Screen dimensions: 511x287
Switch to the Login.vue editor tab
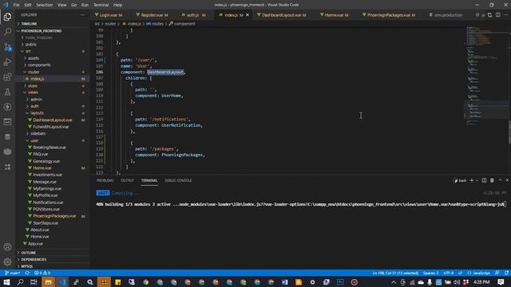click(109, 15)
